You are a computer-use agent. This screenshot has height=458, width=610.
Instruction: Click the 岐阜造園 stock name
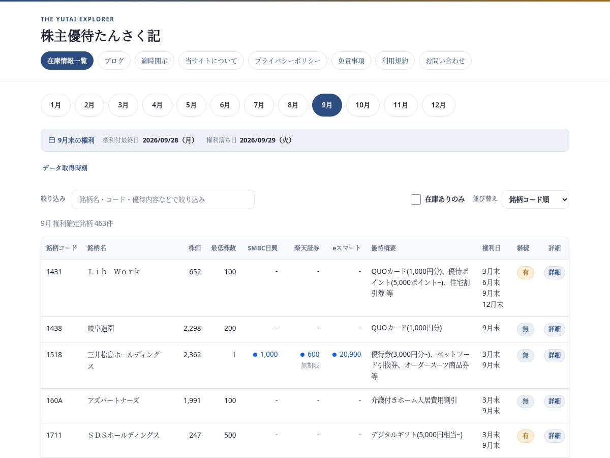[101, 328]
